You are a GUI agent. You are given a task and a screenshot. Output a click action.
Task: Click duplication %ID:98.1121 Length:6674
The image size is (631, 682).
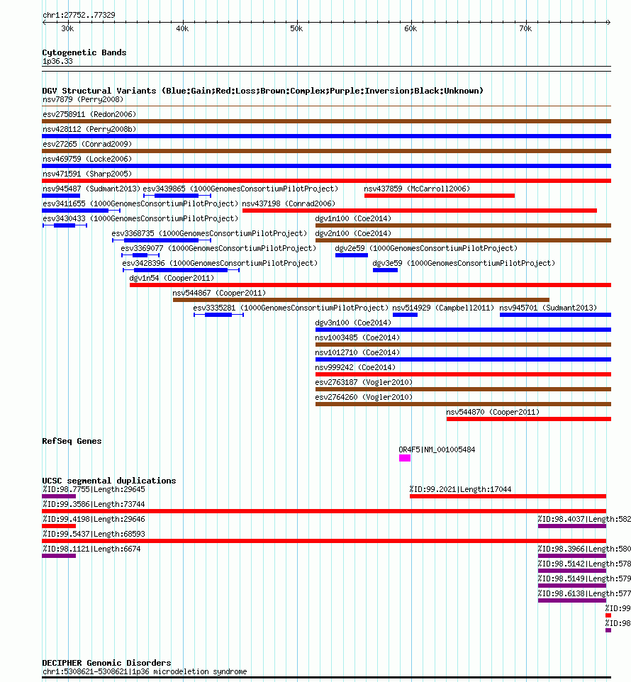coord(91,549)
